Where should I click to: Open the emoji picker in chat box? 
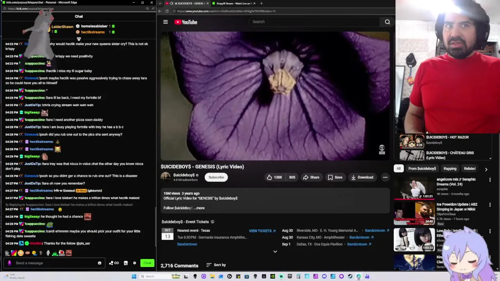tap(100, 263)
